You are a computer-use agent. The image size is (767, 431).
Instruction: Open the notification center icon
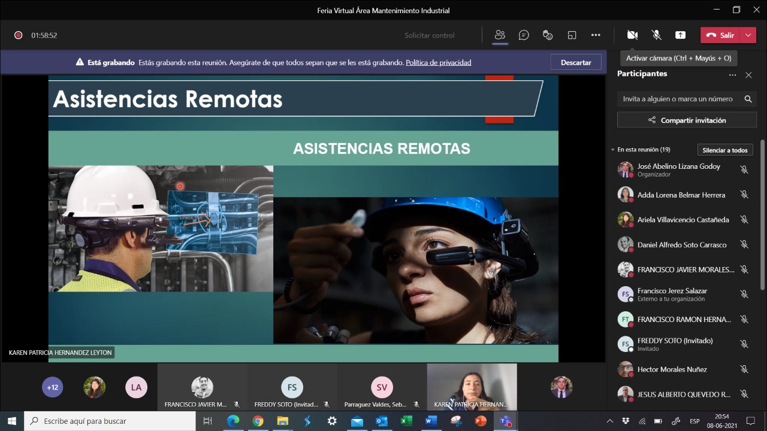750,421
